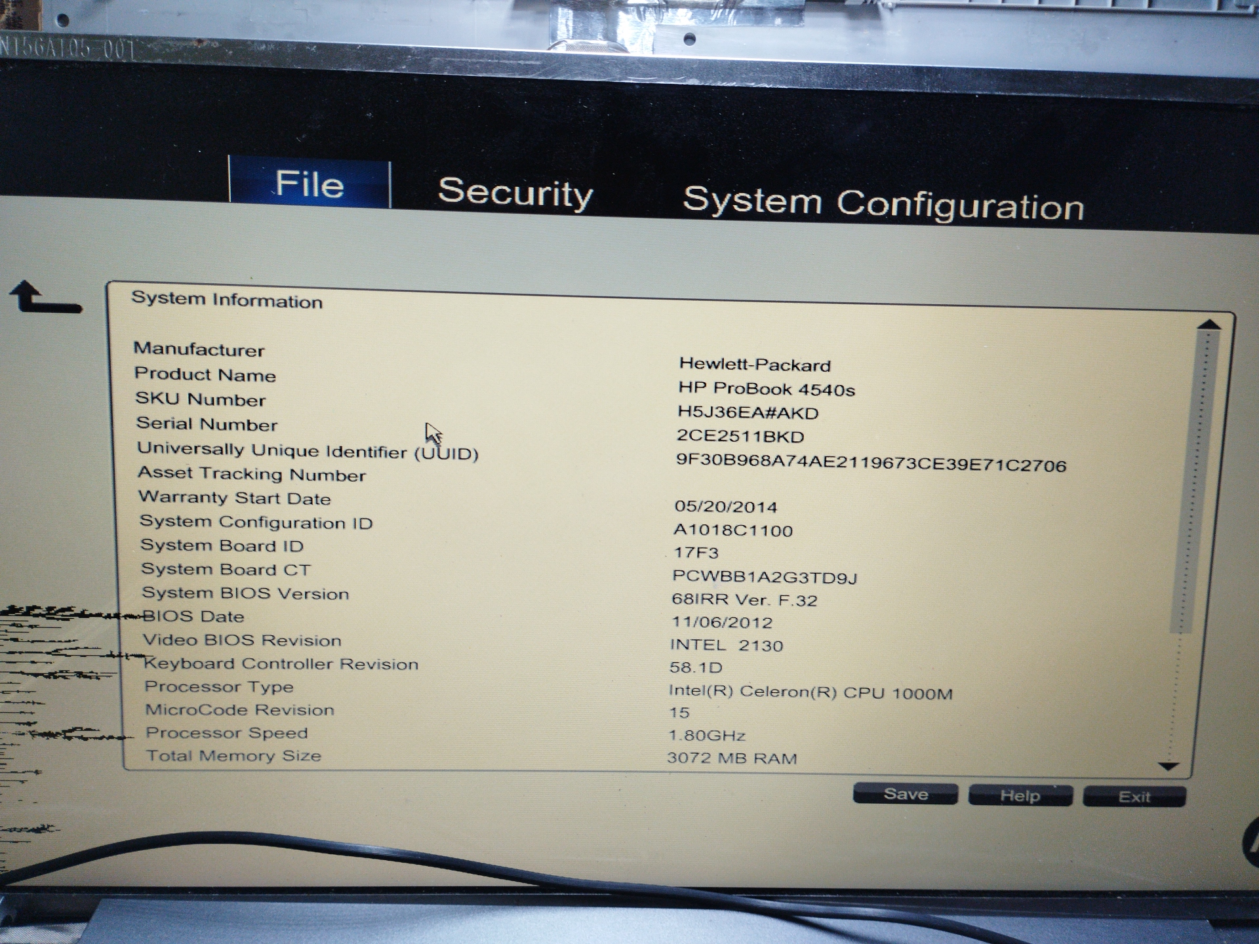Click the System Board ID label
Viewport: 1259px width, 944px height.
pyautogui.click(x=222, y=545)
